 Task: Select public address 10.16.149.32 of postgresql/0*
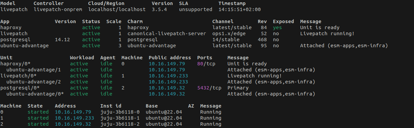coord(167,88)
